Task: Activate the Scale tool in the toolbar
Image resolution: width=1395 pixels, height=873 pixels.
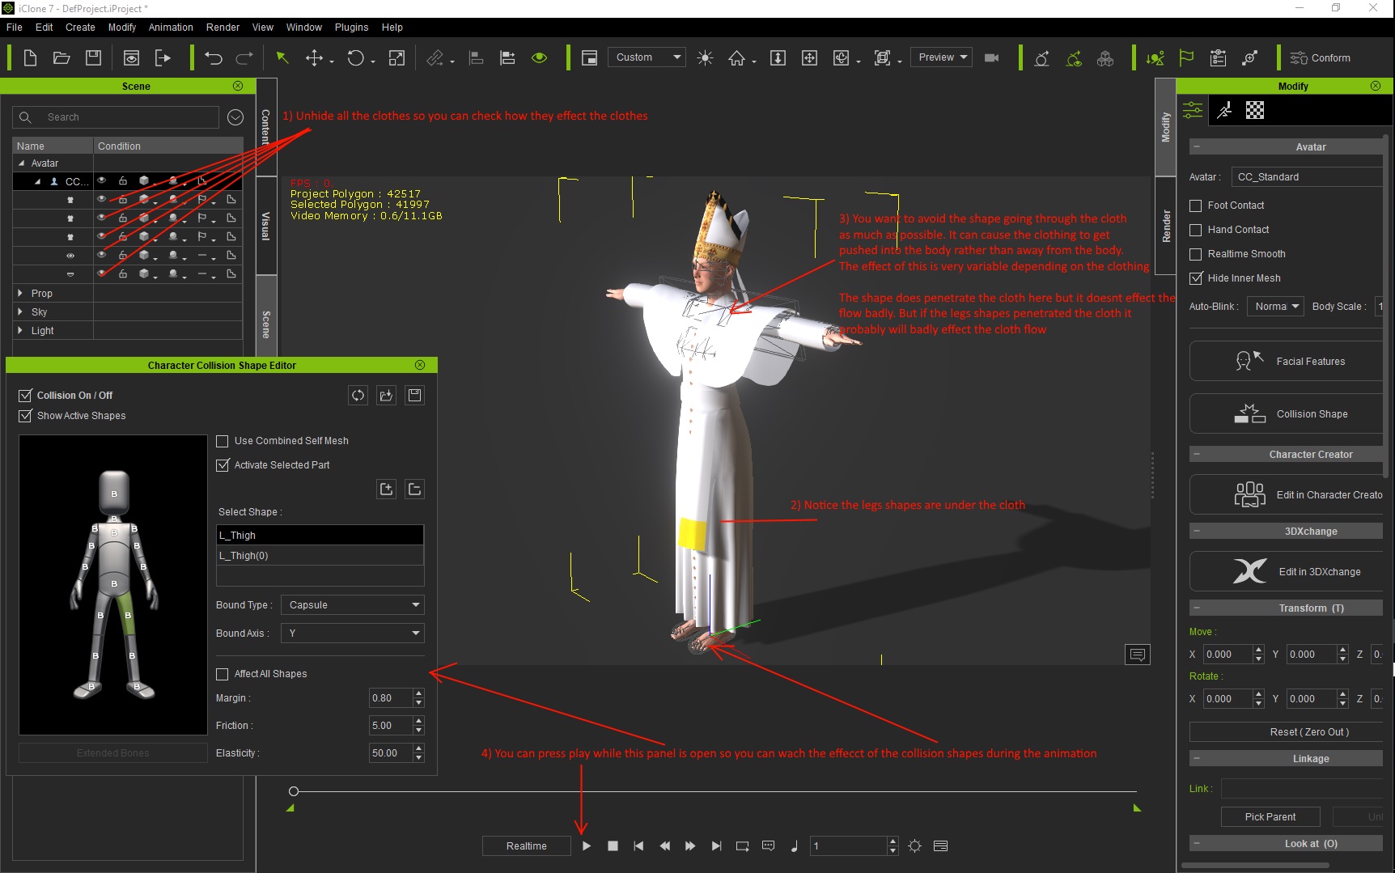Action: tap(396, 57)
